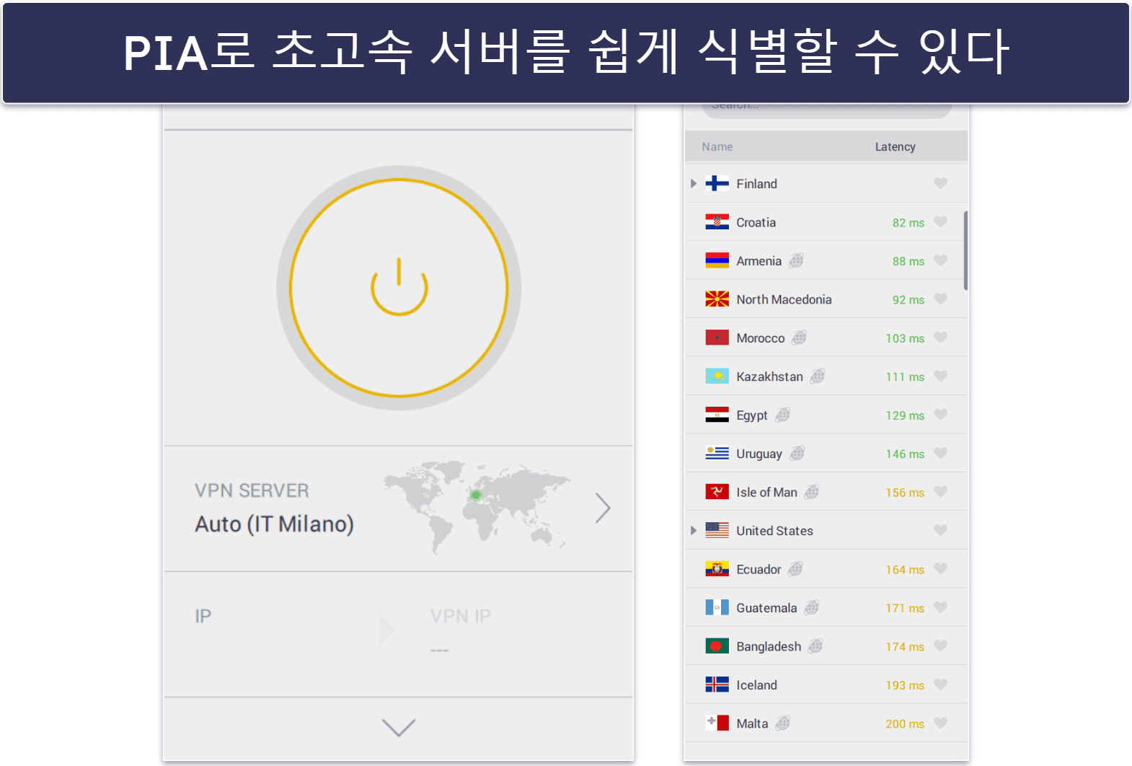Screen dimensions: 1132x766
Task: Click the 200 ms latency value
Action: [905, 724]
